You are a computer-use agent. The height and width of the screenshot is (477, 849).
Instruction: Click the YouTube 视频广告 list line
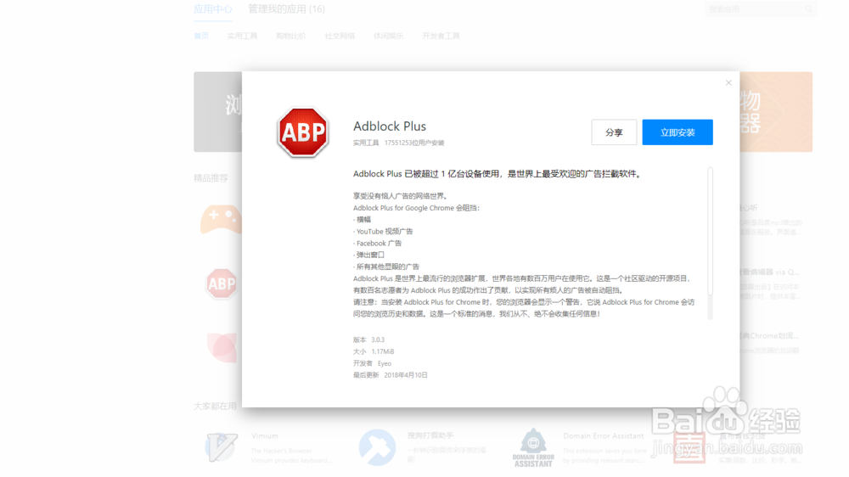coord(384,231)
